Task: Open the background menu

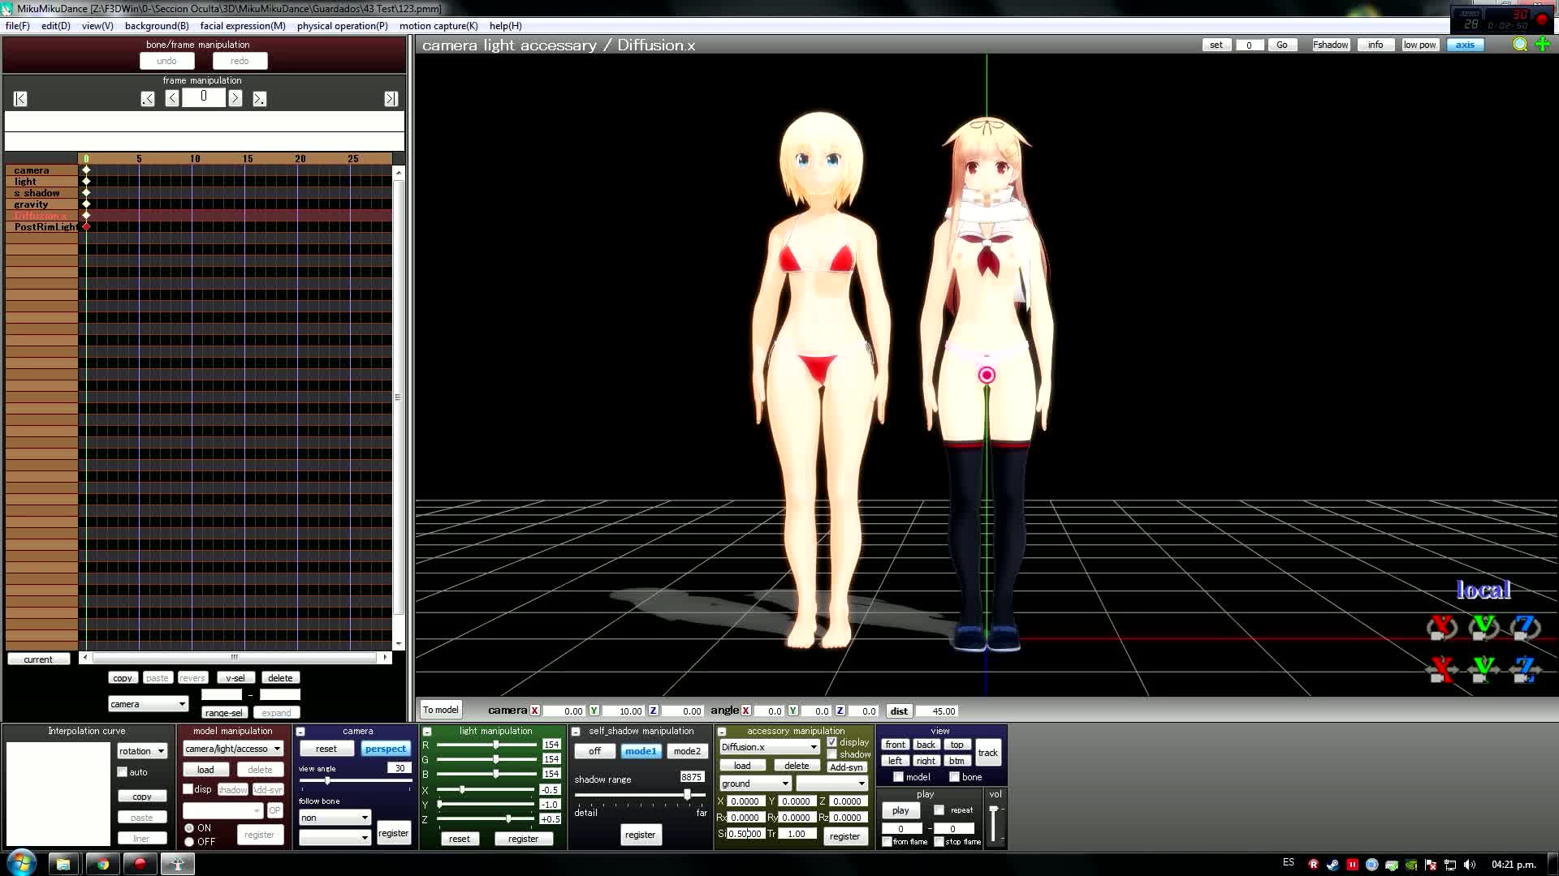Action: [157, 26]
